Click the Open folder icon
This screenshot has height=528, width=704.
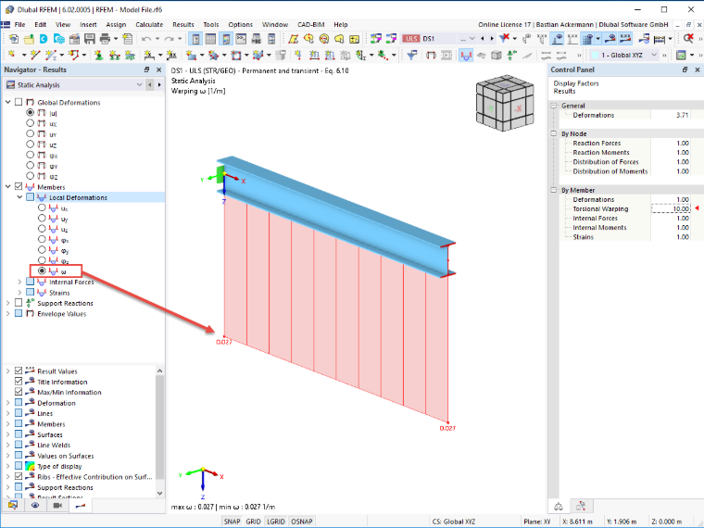point(29,39)
